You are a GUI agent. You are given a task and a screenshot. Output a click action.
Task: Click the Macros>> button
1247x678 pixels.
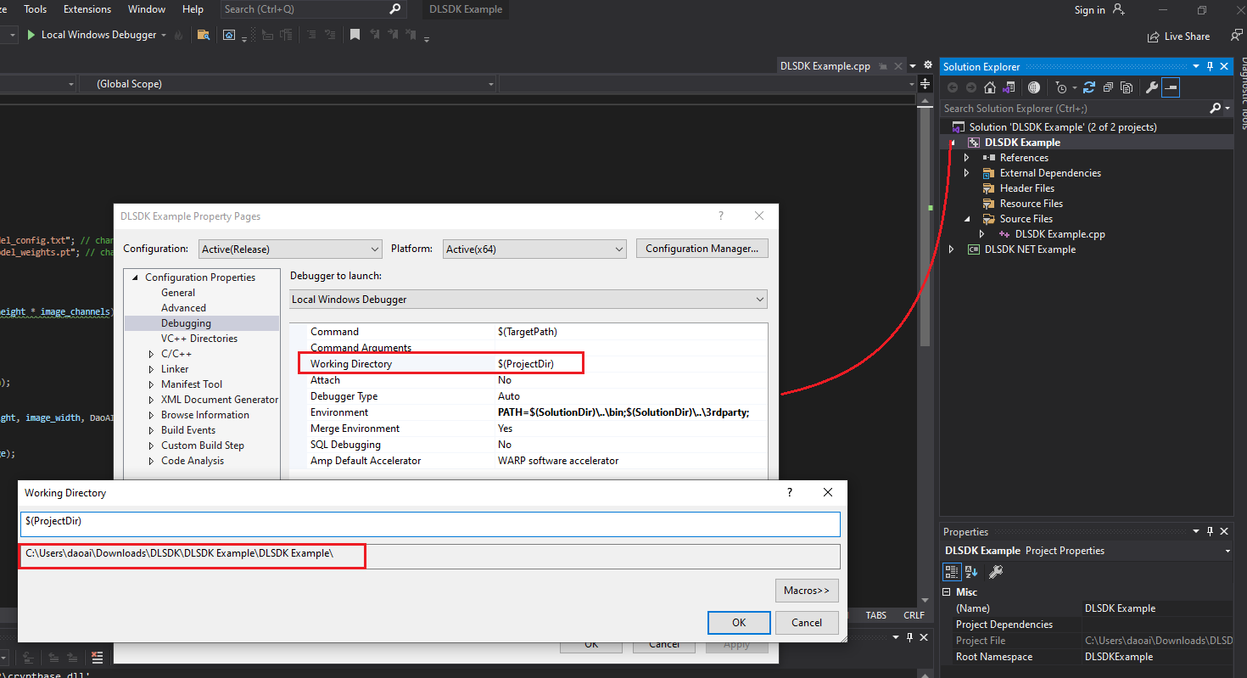pyautogui.click(x=807, y=590)
